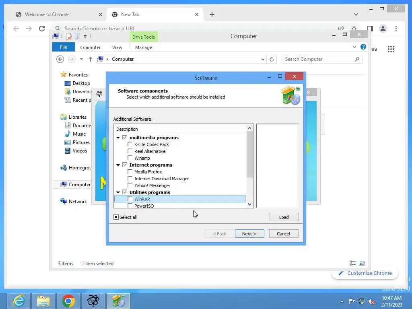Click the Explorer back arrow button
412x309 pixels.
(x=60, y=59)
